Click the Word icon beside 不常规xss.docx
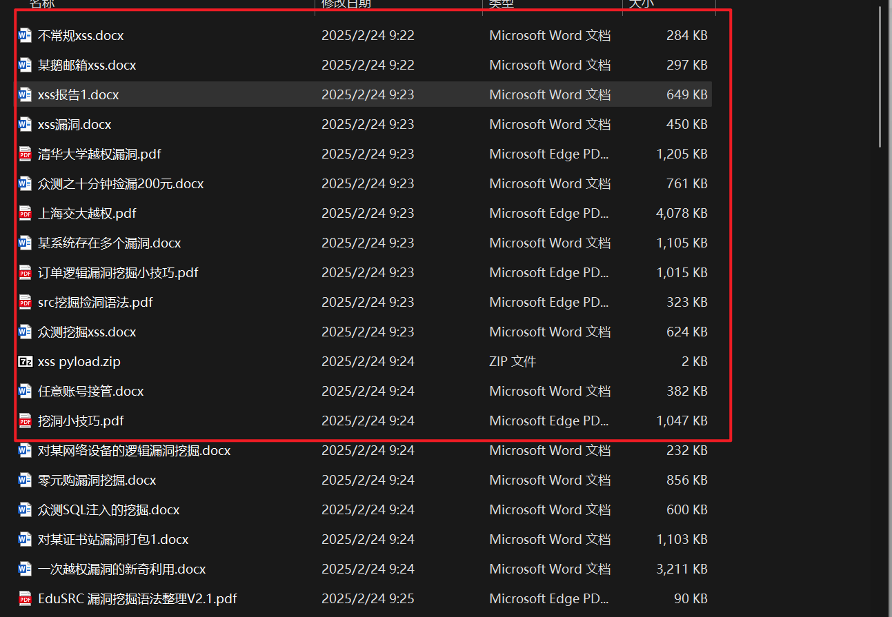Screen dimensions: 892x617 [25, 35]
